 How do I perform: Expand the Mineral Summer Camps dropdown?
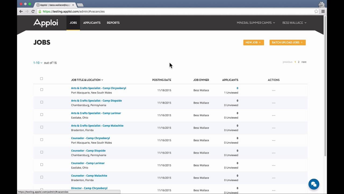click(x=256, y=23)
